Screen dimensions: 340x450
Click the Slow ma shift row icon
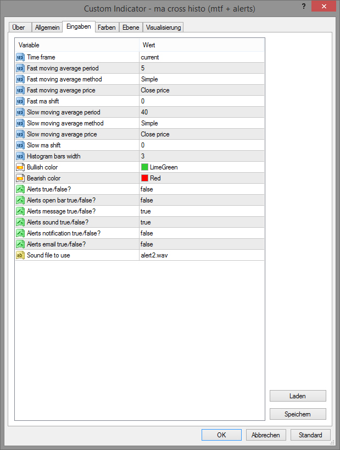coord(20,145)
